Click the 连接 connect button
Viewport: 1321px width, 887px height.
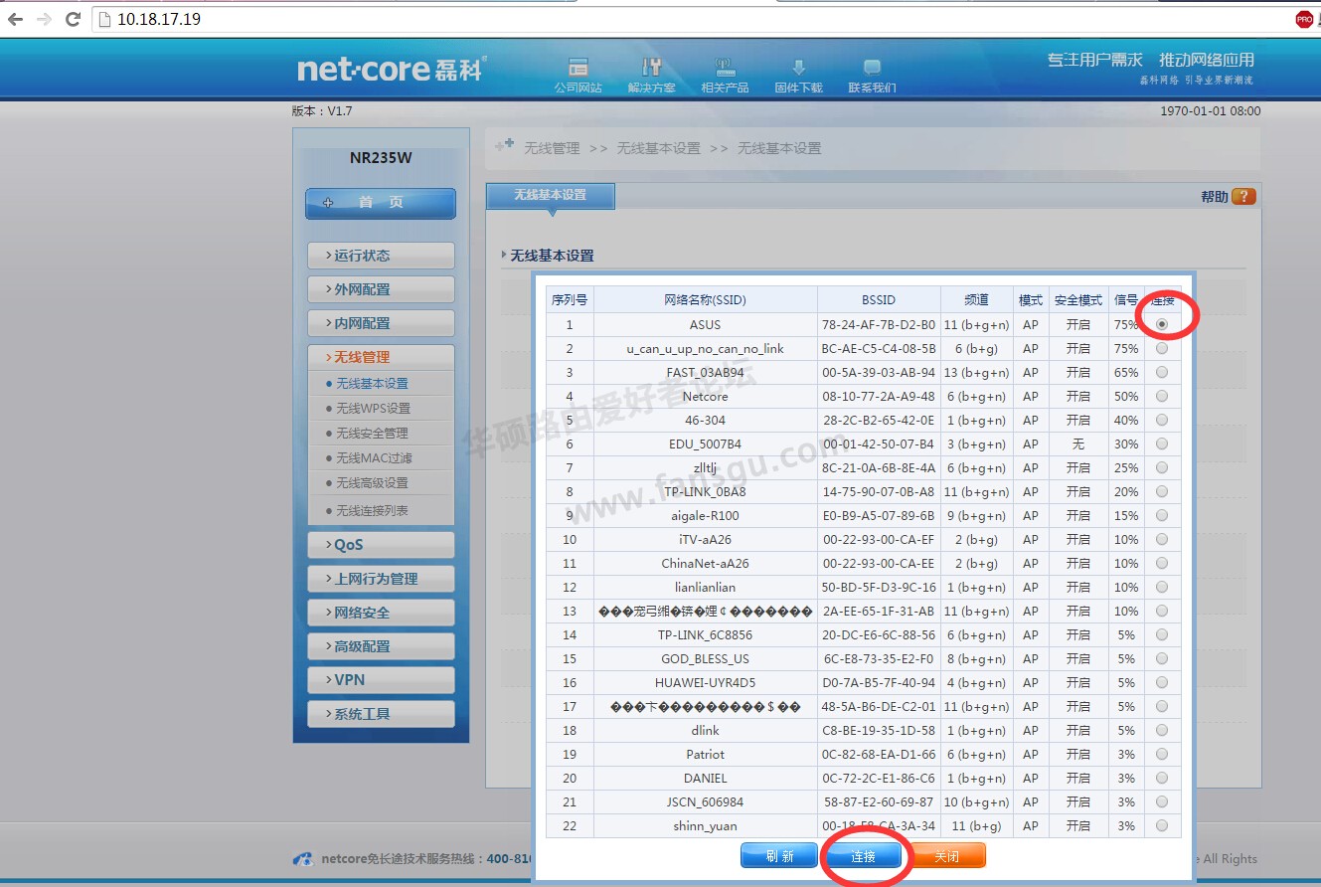tap(863, 855)
